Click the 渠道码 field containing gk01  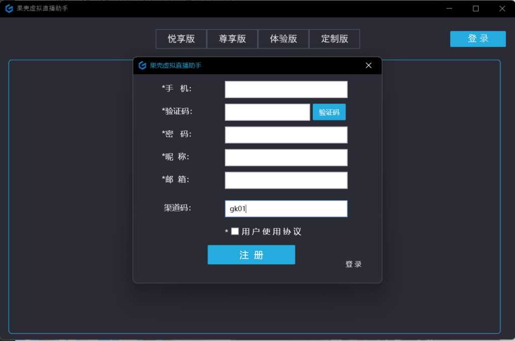click(x=286, y=209)
